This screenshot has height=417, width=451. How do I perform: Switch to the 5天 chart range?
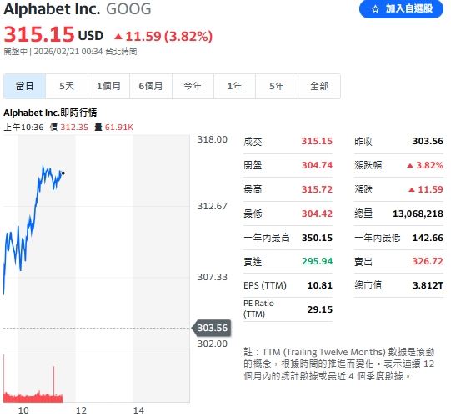click(67, 86)
